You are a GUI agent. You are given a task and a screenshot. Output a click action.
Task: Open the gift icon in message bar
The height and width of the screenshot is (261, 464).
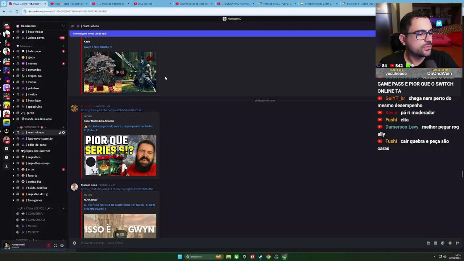[428, 243]
